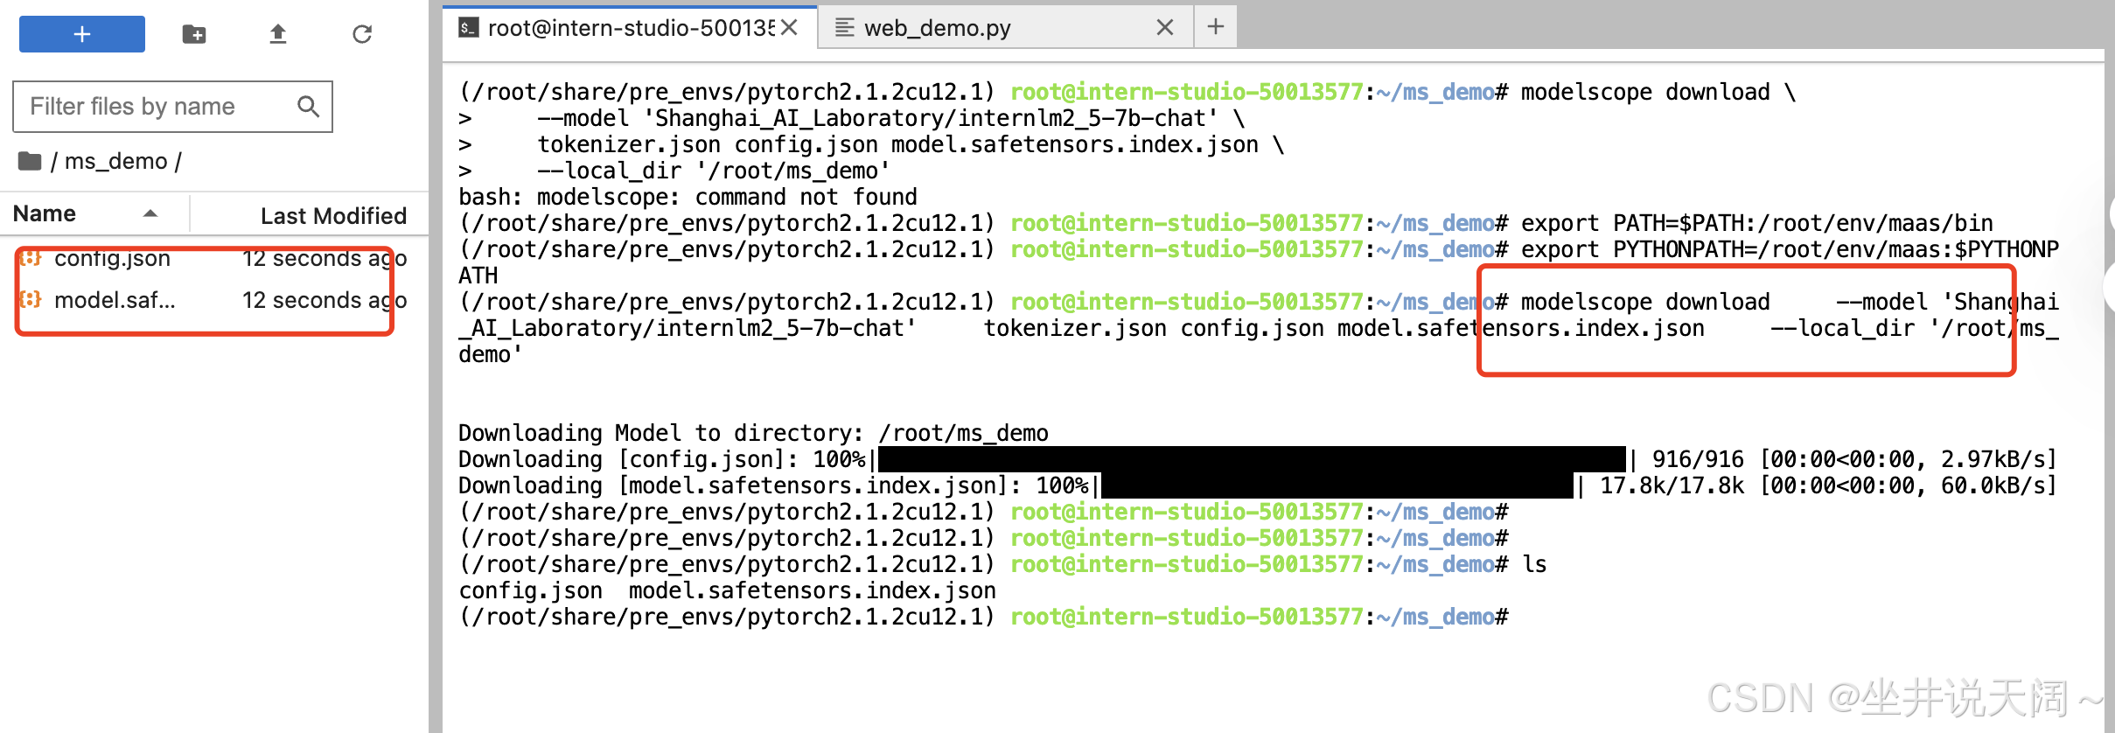Open the ms_demo breadcrumb folder
Image resolution: width=2115 pixels, height=733 pixels.
click(x=115, y=161)
